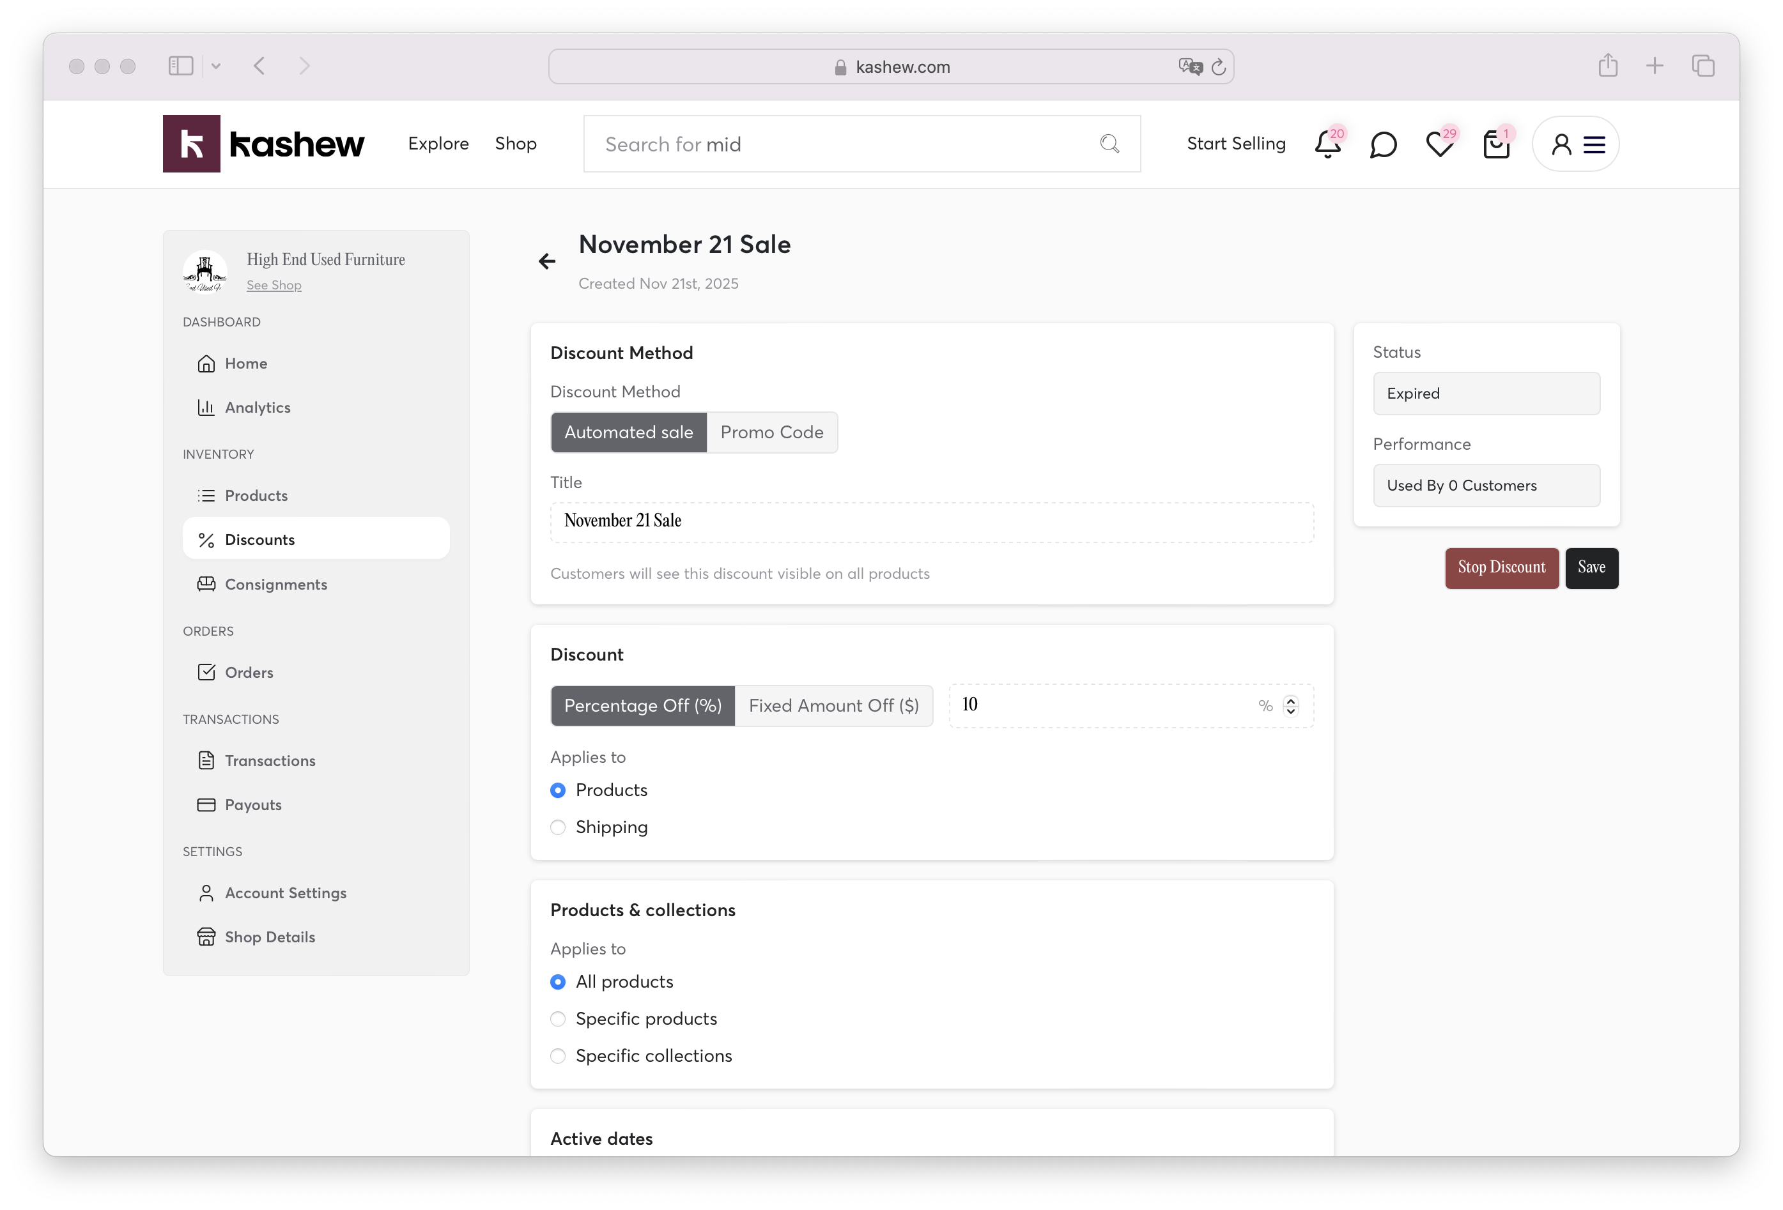Open the notifications bell icon
The image size is (1783, 1210).
[x=1327, y=144]
